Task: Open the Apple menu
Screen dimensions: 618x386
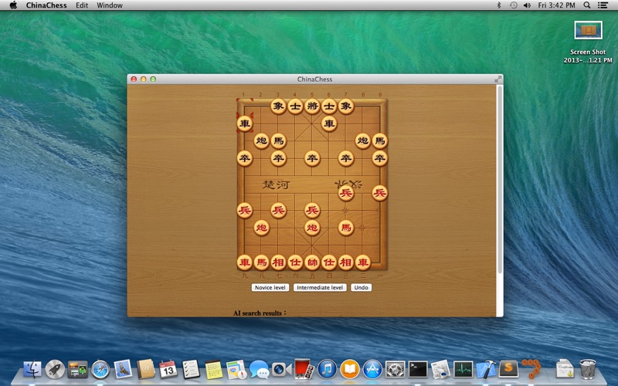Action: [13, 5]
